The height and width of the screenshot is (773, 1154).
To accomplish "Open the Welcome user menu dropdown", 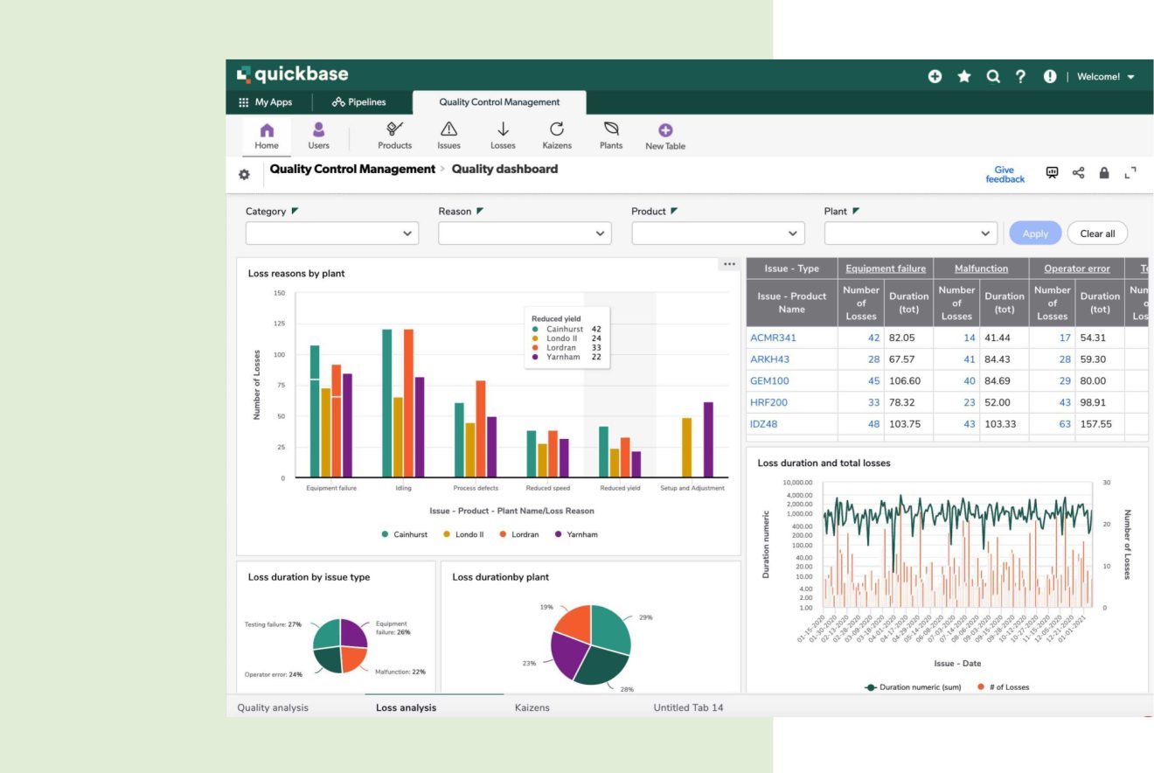I will 1105,77.
